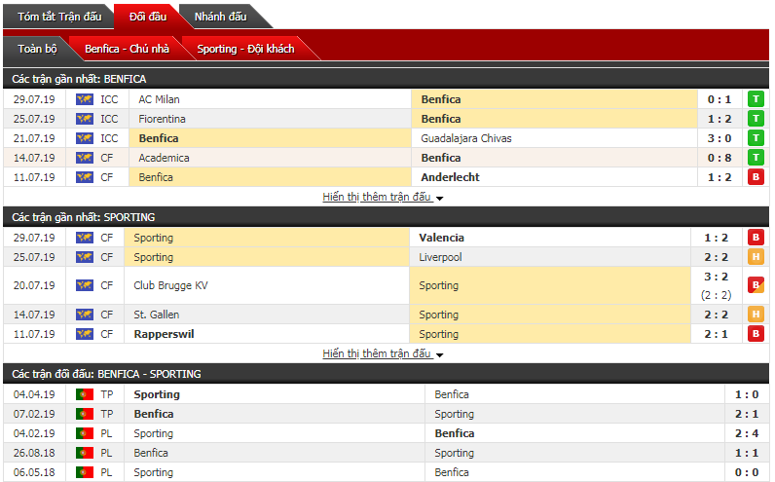
Task: Click the 1 : 1 head-to-head score
Action: [747, 453]
